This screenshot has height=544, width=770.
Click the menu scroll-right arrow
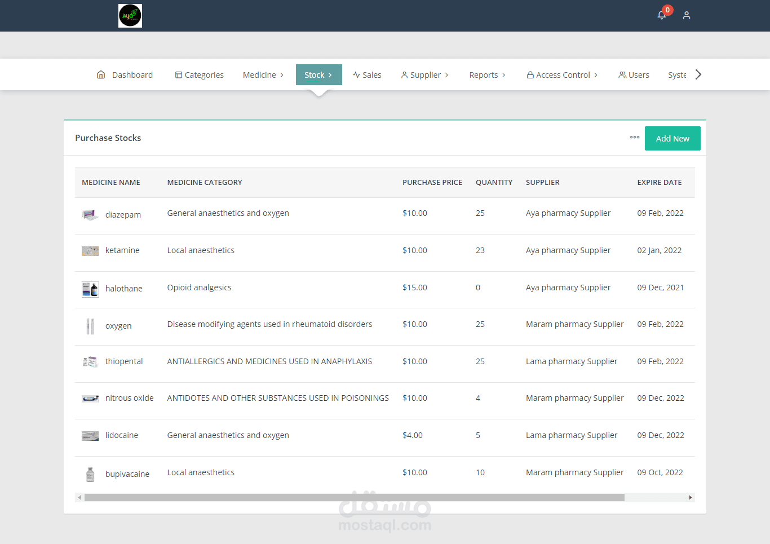[698, 74]
